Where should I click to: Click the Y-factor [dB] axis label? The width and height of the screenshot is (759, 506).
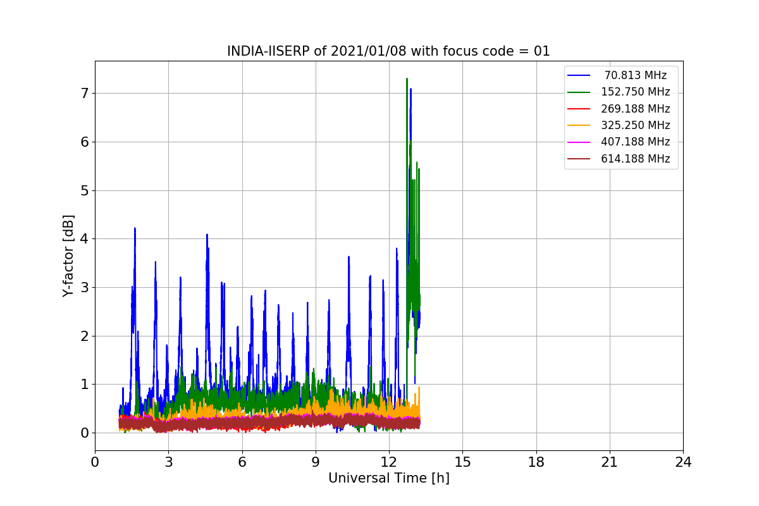click(x=68, y=256)
